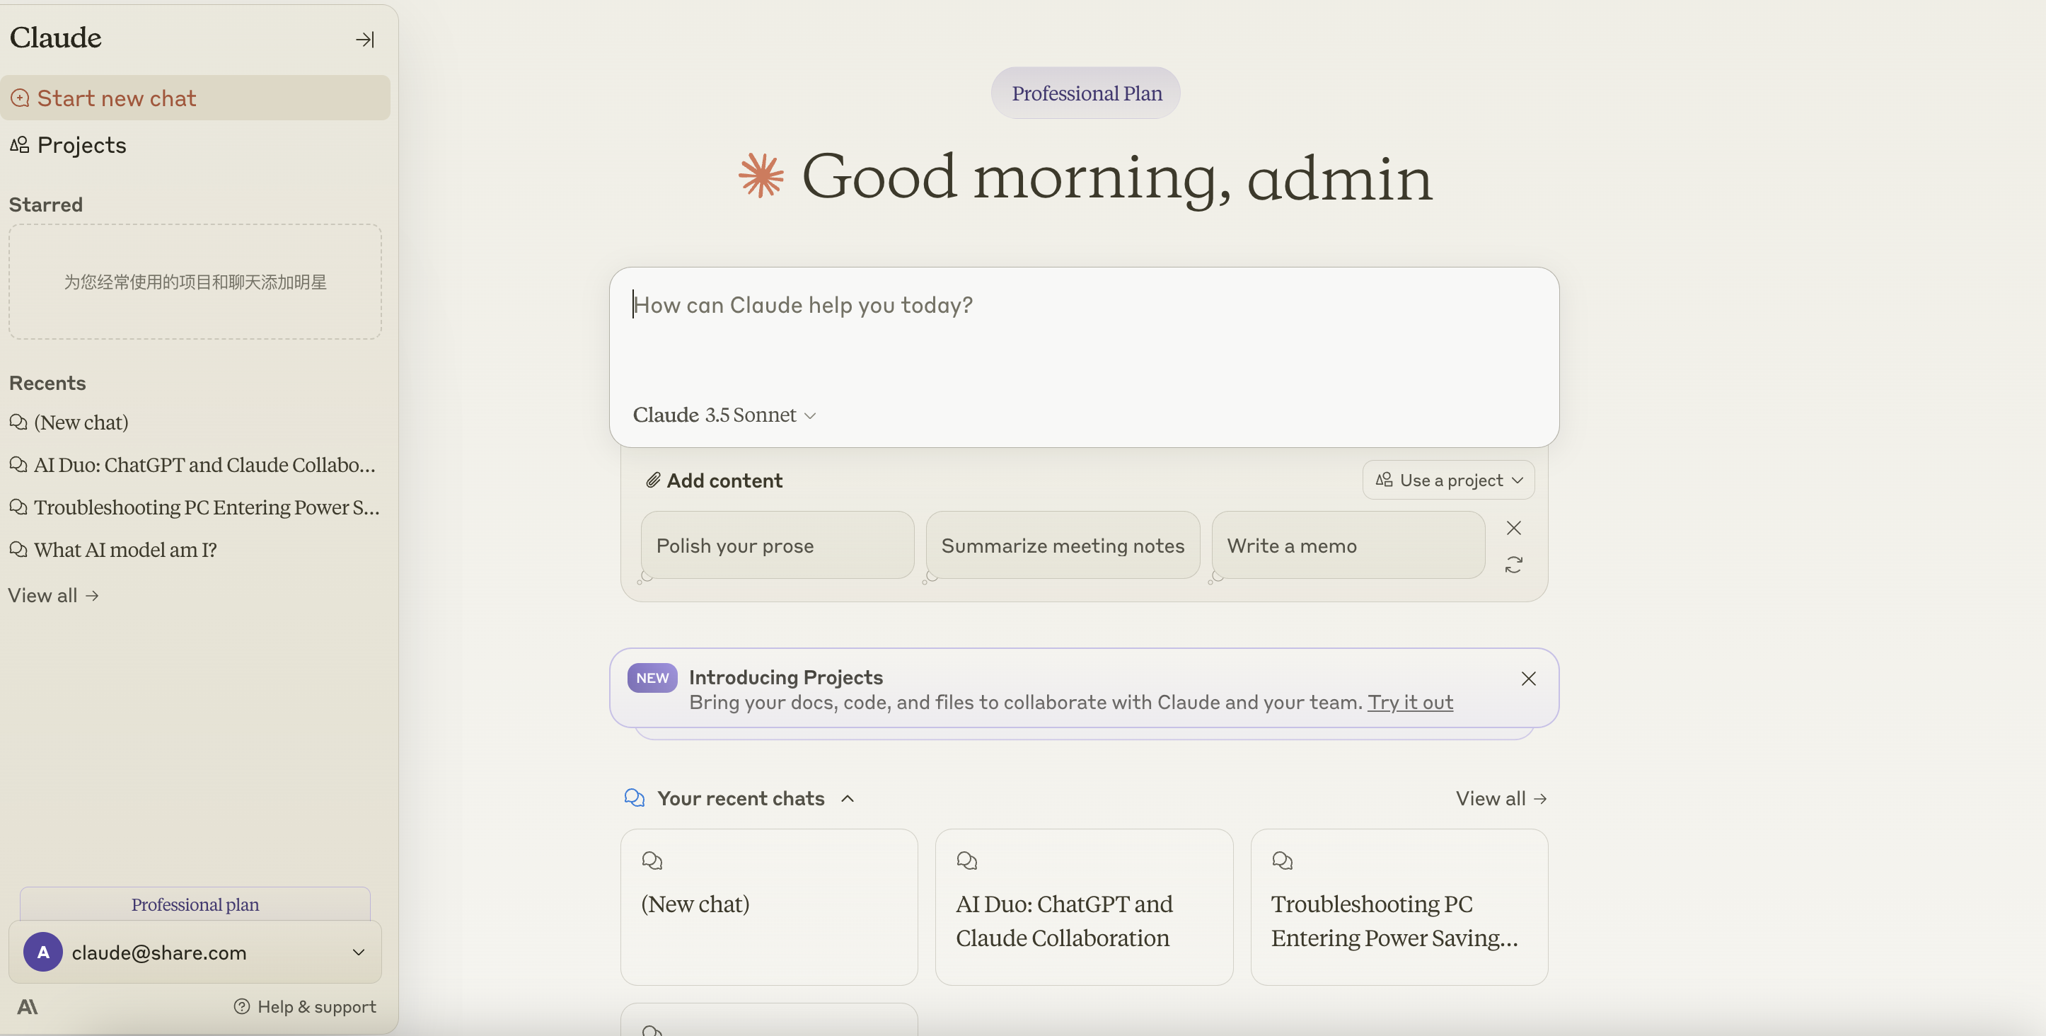
Task: Click the Claude wordmark in sidebar
Action: 56,38
